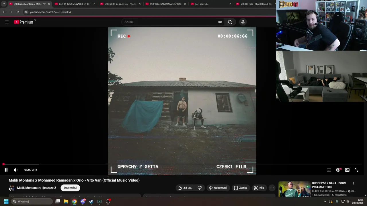Open Google Chrome taskbar icon
This screenshot has height=206, width=367.
74,201
